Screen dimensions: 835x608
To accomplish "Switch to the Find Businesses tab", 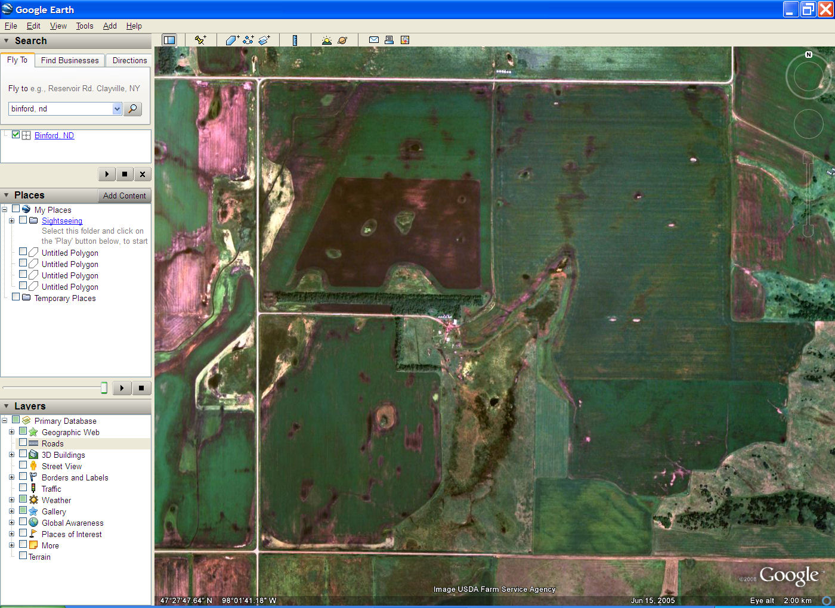I will point(70,60).
